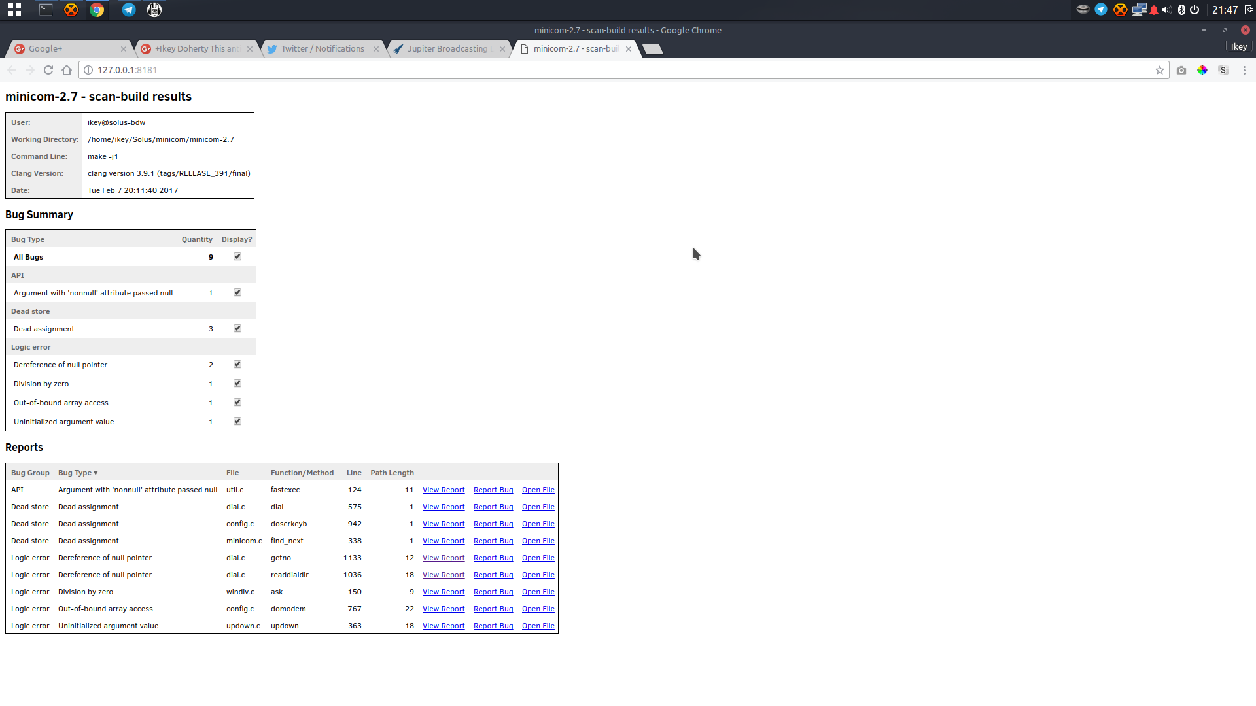Reload the scan-build results page
The height and width of the screenshot is (706, 1256).
48,70
